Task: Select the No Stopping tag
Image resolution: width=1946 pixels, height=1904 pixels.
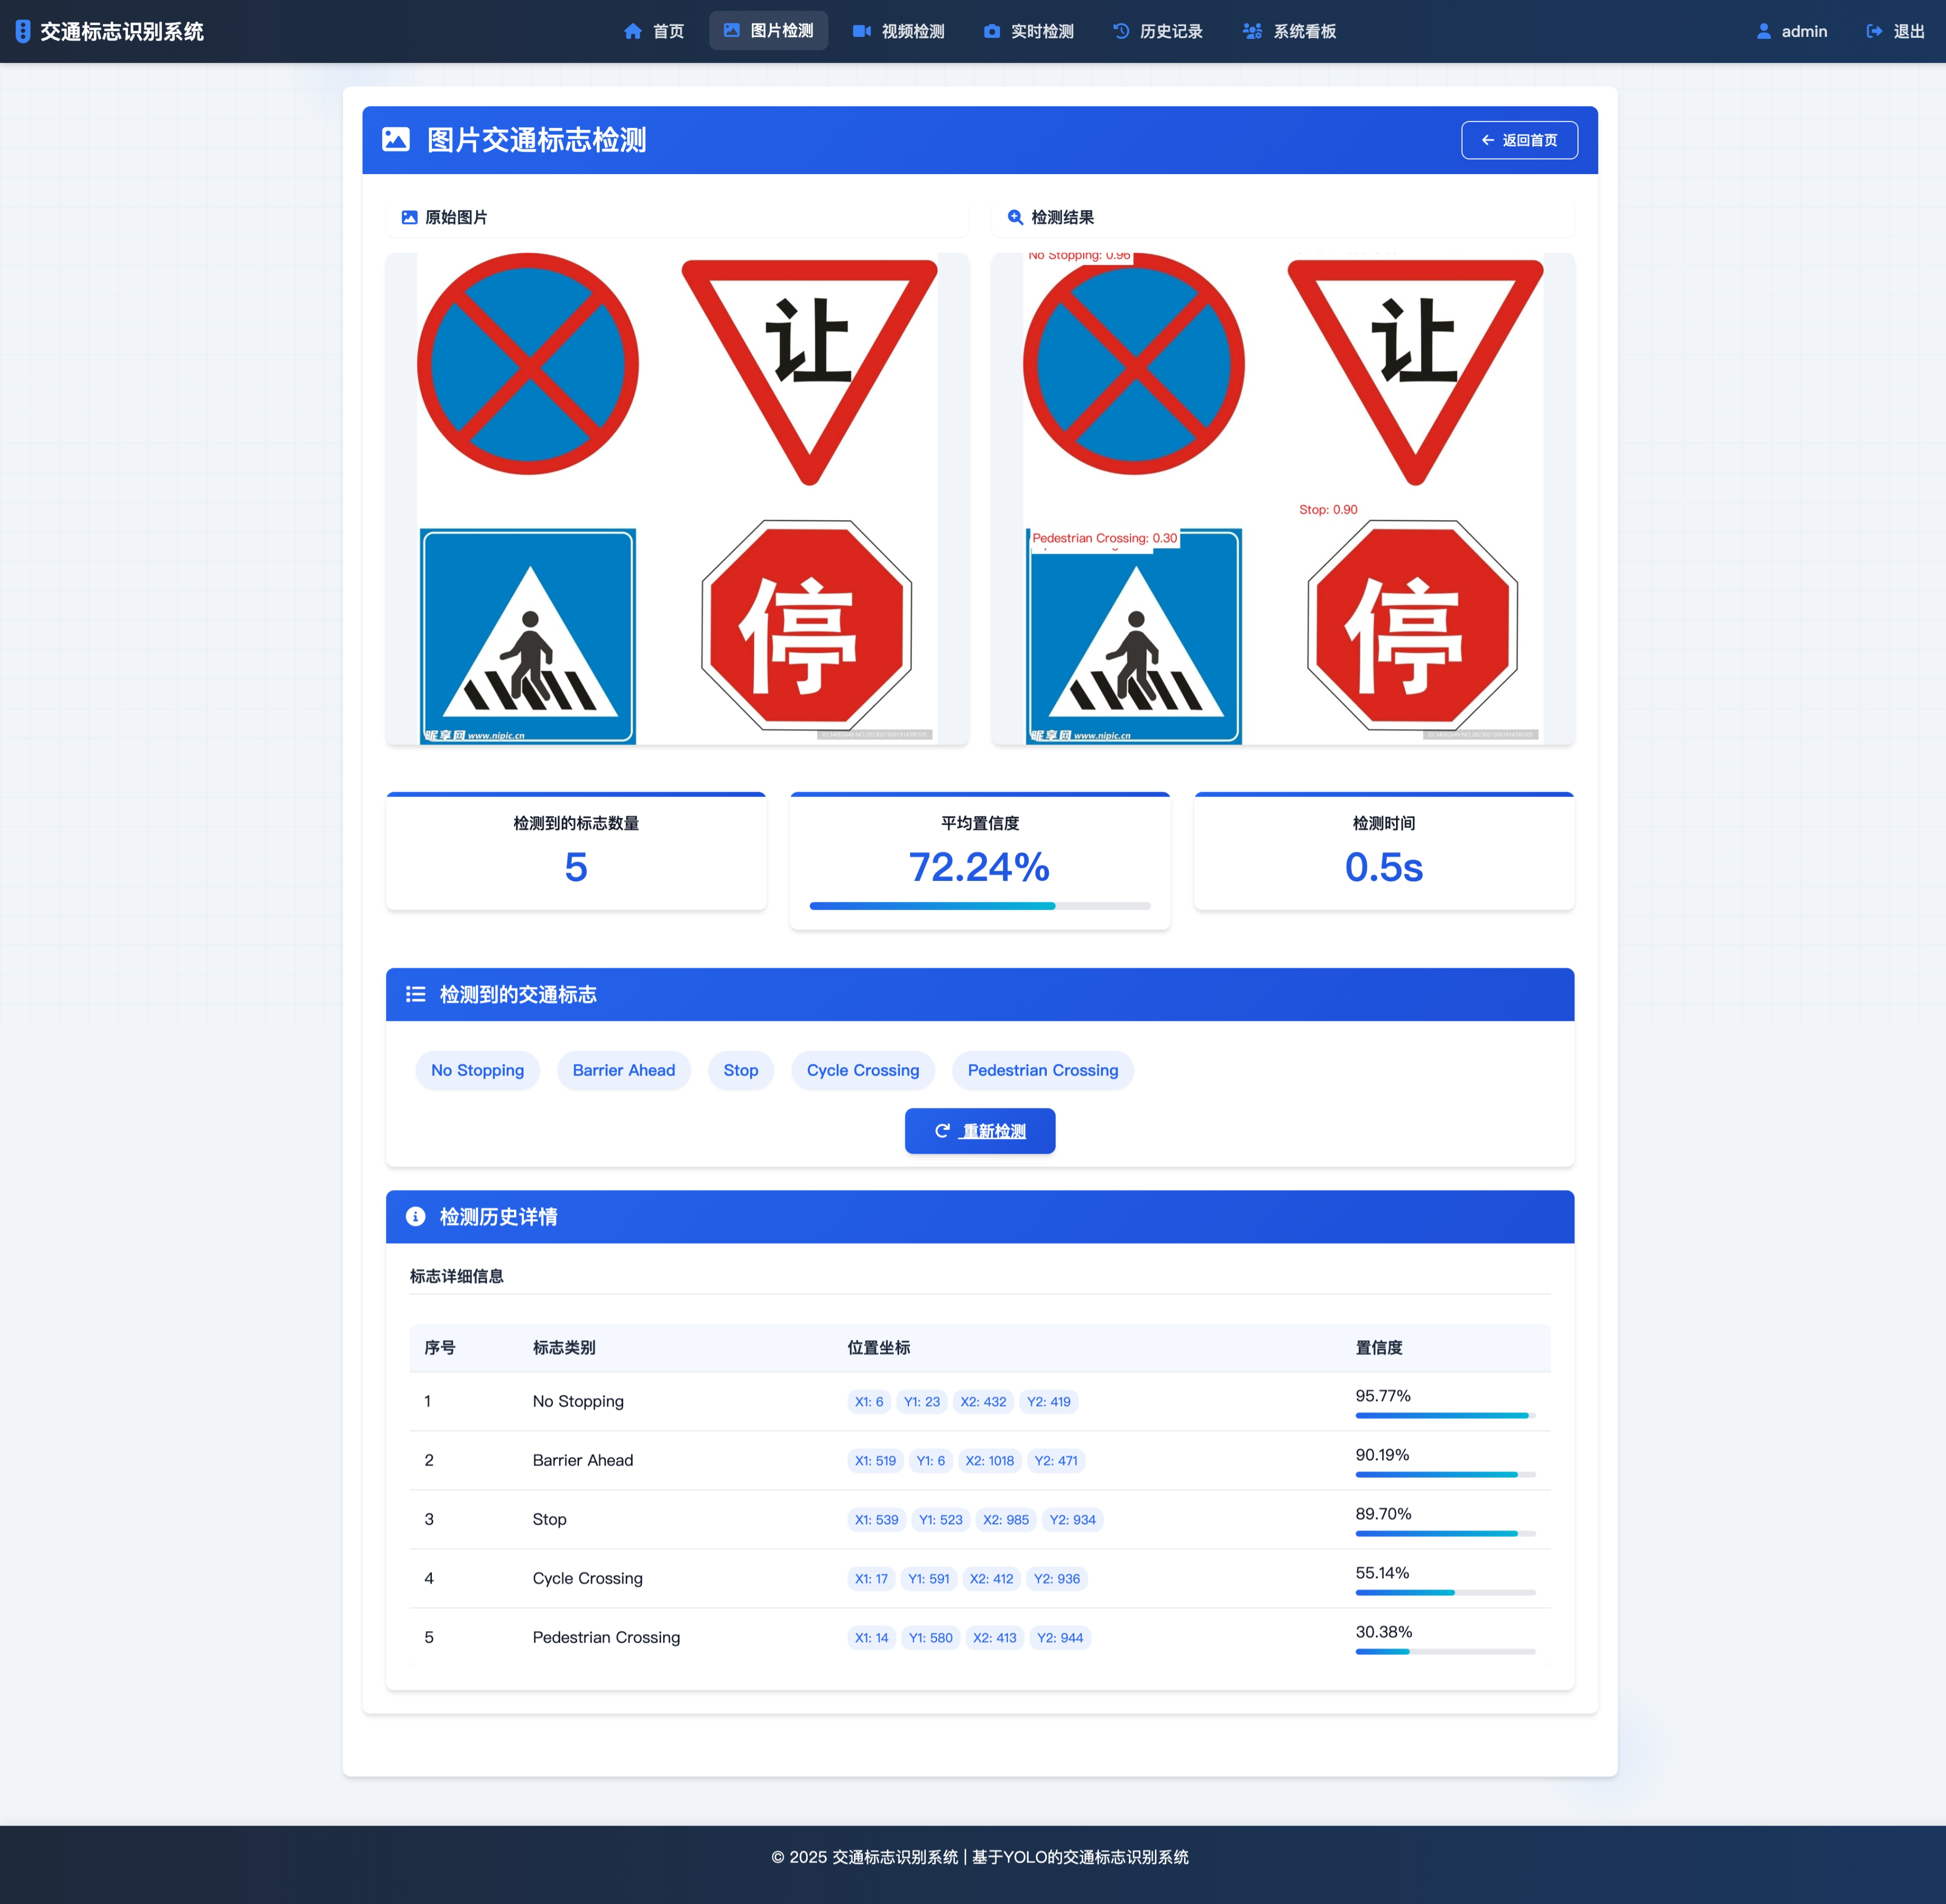Action: point(477,1070)
